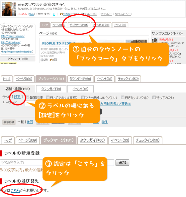
Task: Click the タウンノート(15冊) sidebar heading
Action: (x=18, y=59)
